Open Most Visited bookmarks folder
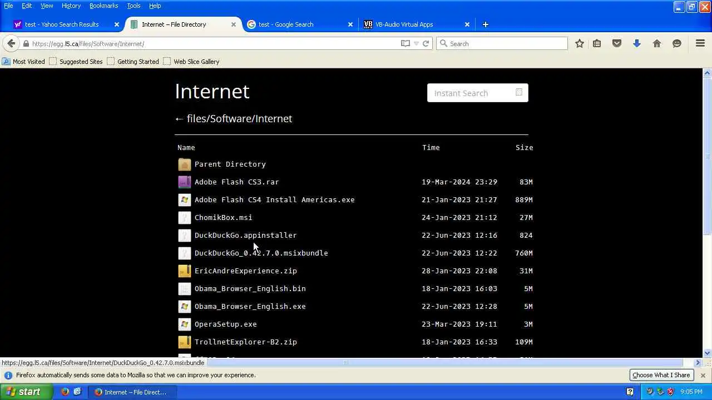 coord(24,62)
